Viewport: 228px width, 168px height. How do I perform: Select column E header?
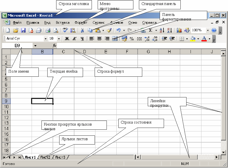(x=106, y=52)
